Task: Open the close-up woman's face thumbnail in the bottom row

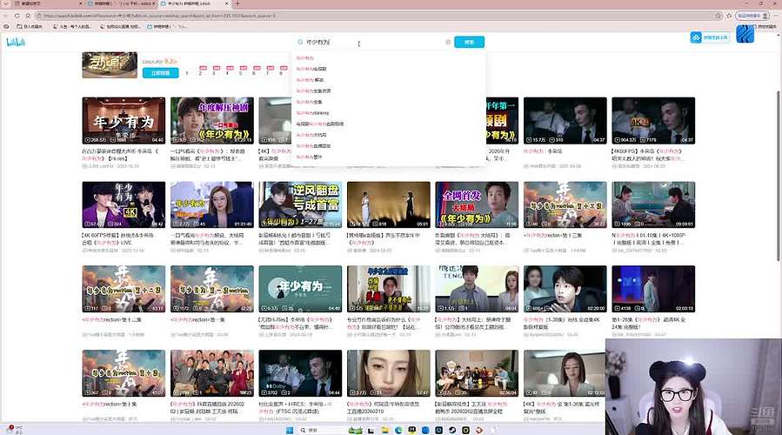Action: (x=389, y=373)
